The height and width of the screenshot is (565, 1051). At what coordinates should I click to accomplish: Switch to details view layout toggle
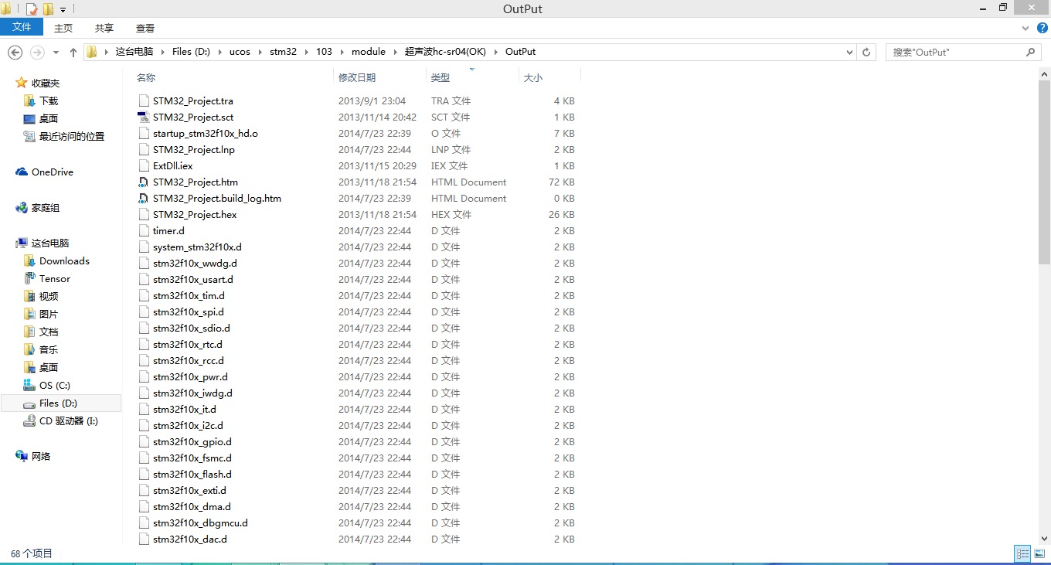1022,553
